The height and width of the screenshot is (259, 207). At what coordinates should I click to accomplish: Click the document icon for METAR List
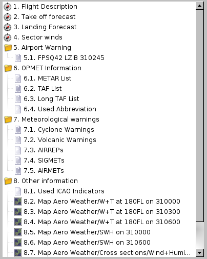pyautogui.click(x=18, y=78)
